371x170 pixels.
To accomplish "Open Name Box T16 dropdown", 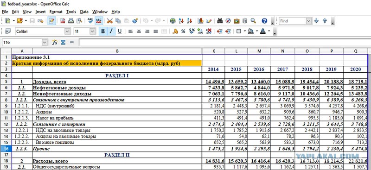I will click(x=45, y=42).
